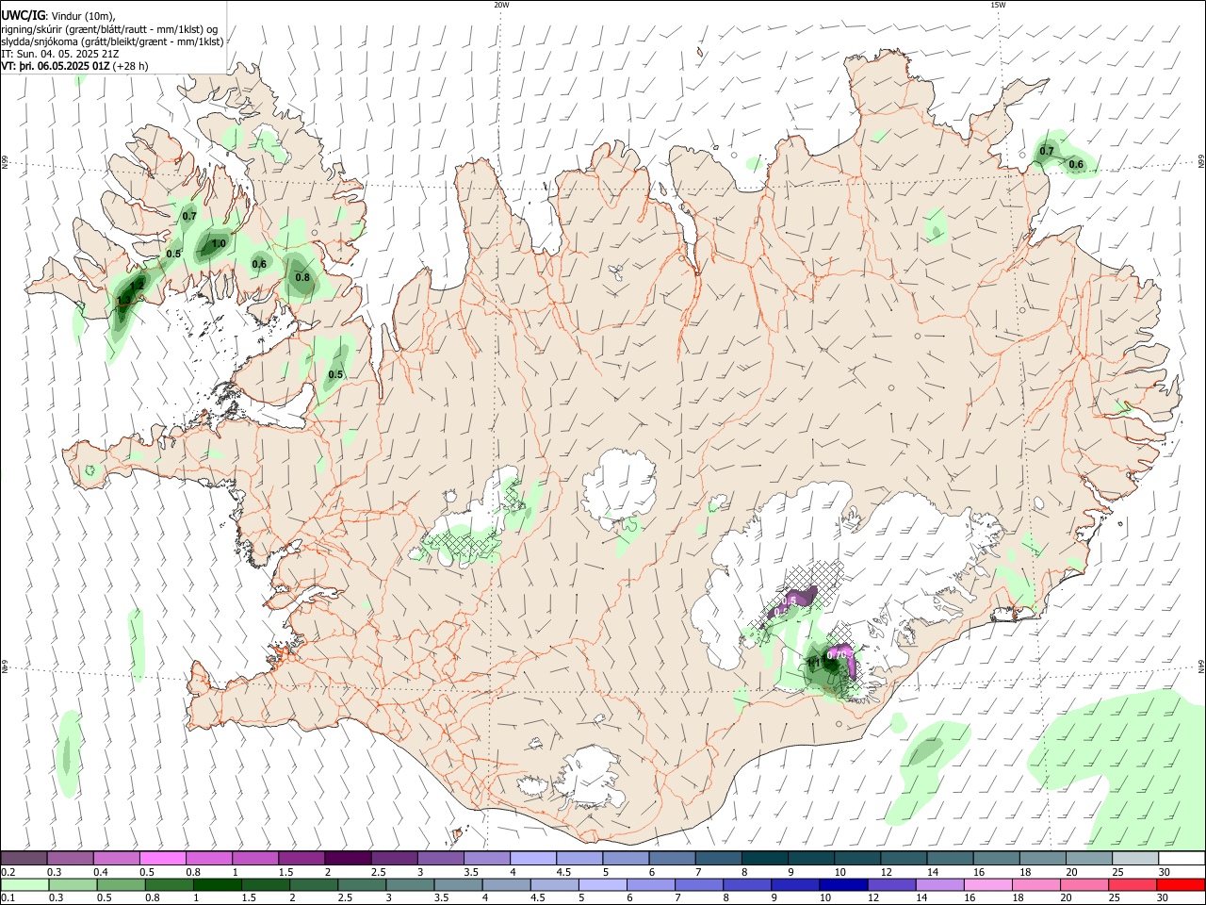Click the '15W' longitude label
Image resolution: width=1206 pixels, height=905 pixels.
(998, 5)
